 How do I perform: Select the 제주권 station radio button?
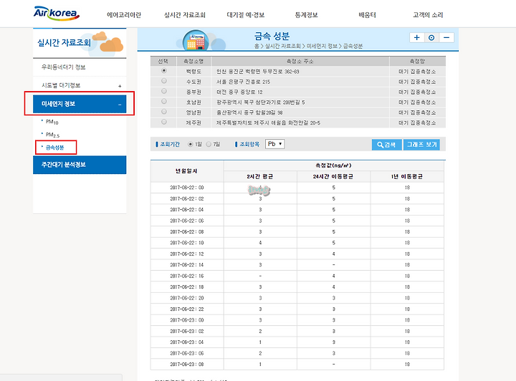pyautogui.click(x=164, y=122)
